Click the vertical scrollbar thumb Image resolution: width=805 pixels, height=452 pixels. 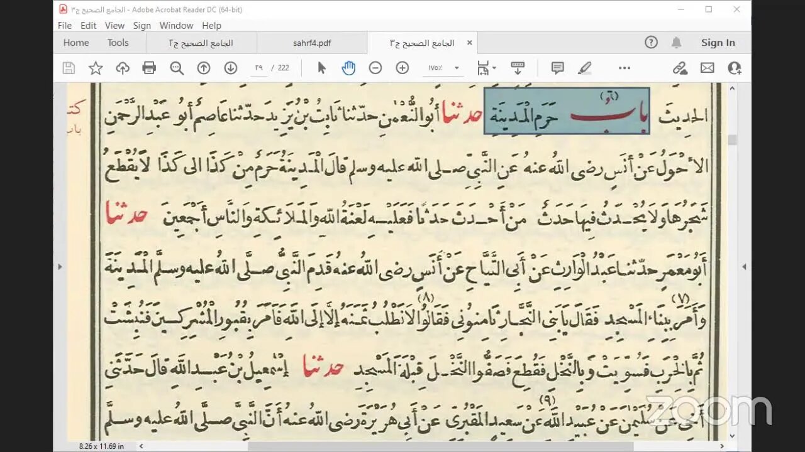tap(732, 140)
